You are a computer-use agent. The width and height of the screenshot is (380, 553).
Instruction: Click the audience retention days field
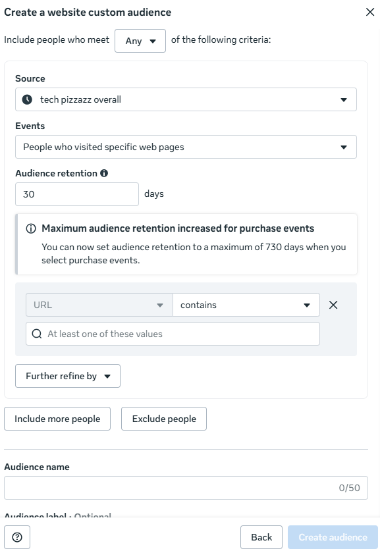(77, 194)
